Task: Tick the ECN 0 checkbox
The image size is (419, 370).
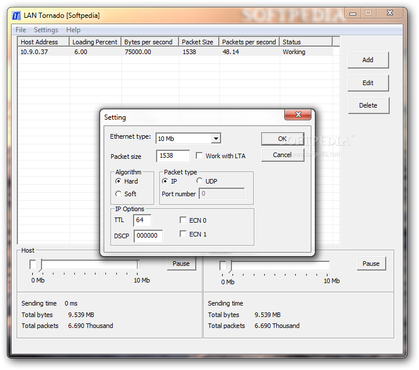Action: point(183,220)
